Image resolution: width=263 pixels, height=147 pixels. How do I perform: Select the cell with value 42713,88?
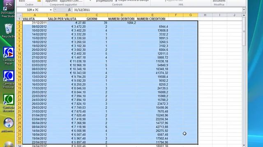click(152, 127)
